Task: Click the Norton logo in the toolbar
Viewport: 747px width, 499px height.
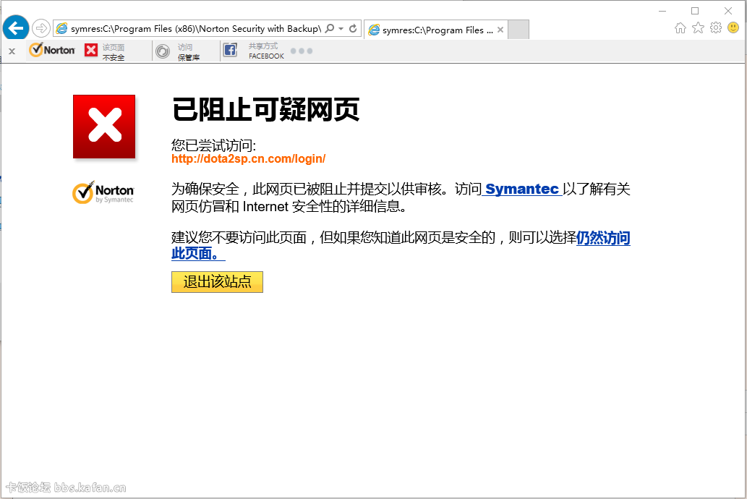Action: pos(52,50)
